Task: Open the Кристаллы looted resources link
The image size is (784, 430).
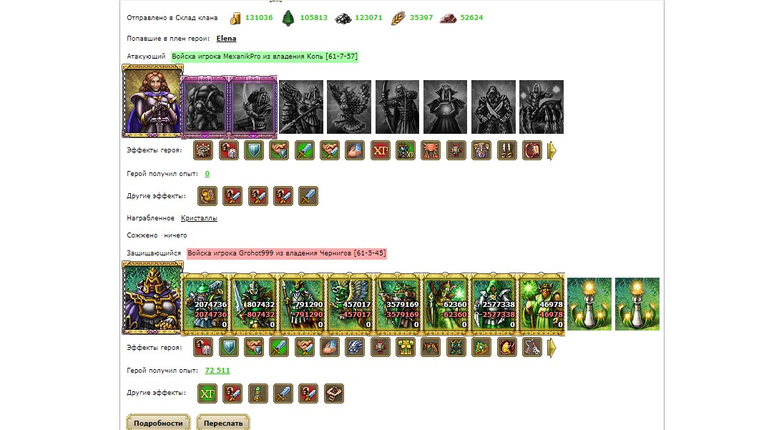Action: point(199,218)
